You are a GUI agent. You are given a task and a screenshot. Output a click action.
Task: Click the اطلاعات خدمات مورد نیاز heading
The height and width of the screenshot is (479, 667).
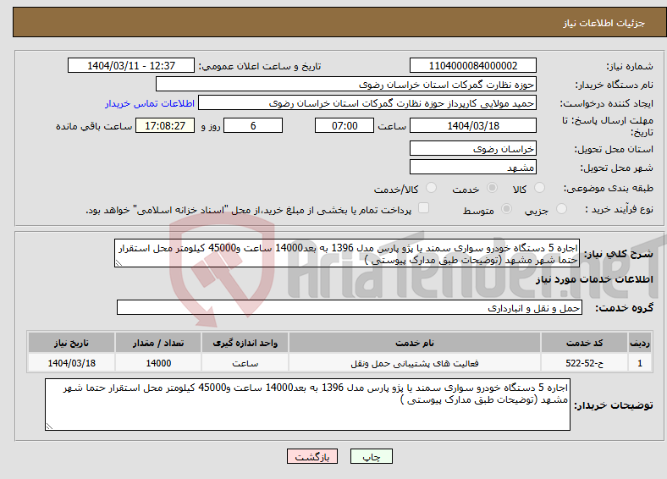(x=594, y=279)
